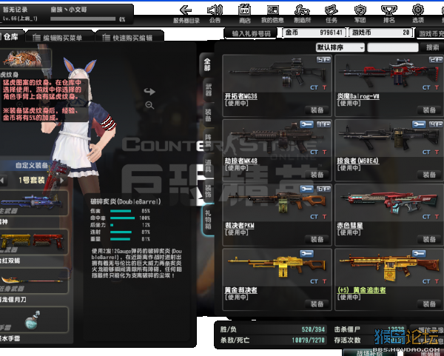Open the 输入礼券号码 coupon code button
This screenshot has height=356, width=444.
coord(251,34)
